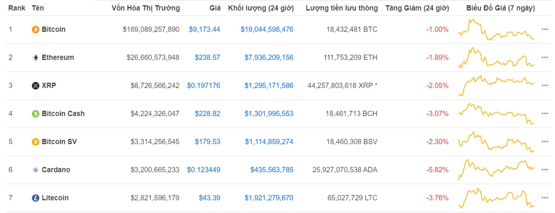Viewport: 555px width, 213px height.
Task: Sort by Tăng Giảm (24 giờ) header
Action: [x=417, y=8]
